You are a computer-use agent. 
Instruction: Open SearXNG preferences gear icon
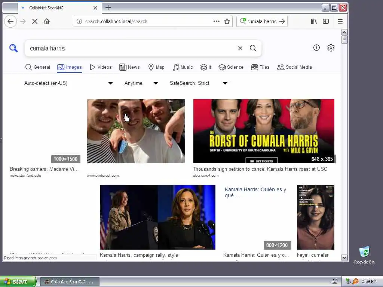[331, 48]
